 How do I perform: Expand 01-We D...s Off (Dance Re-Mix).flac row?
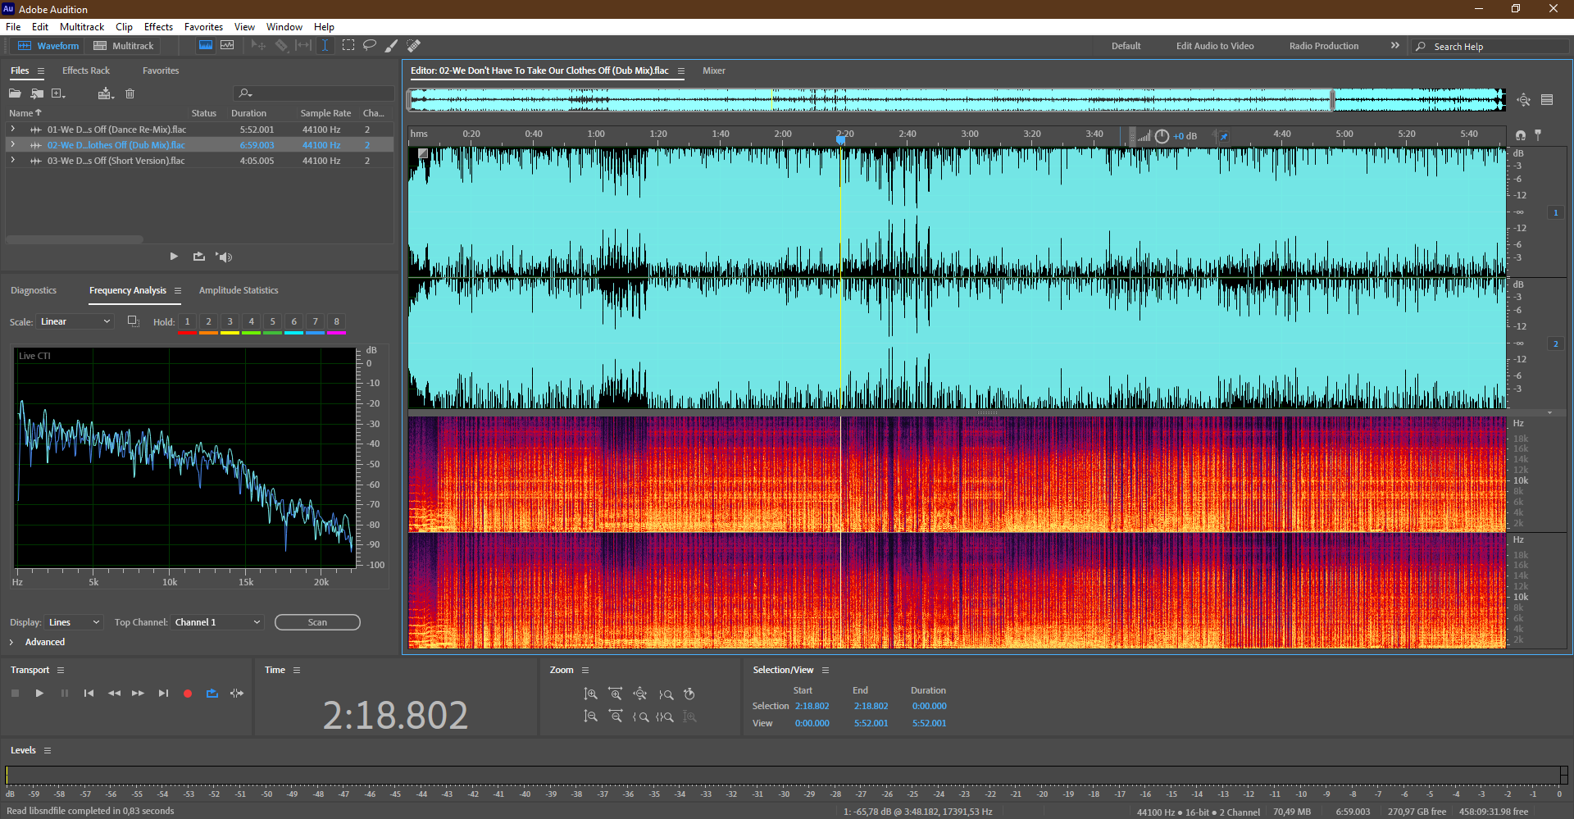pos(12,129)
